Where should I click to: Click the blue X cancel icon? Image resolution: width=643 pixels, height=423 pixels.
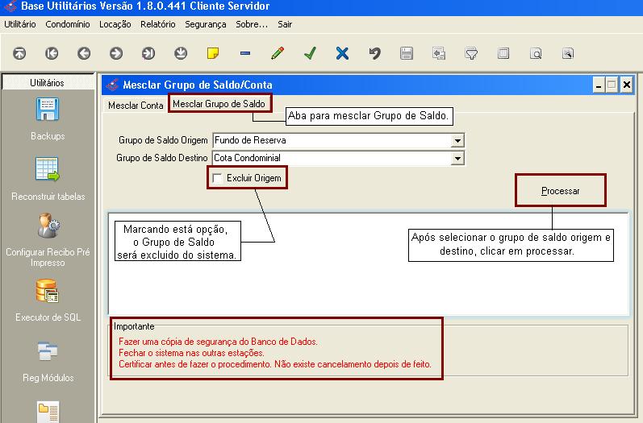click(342, 54)
